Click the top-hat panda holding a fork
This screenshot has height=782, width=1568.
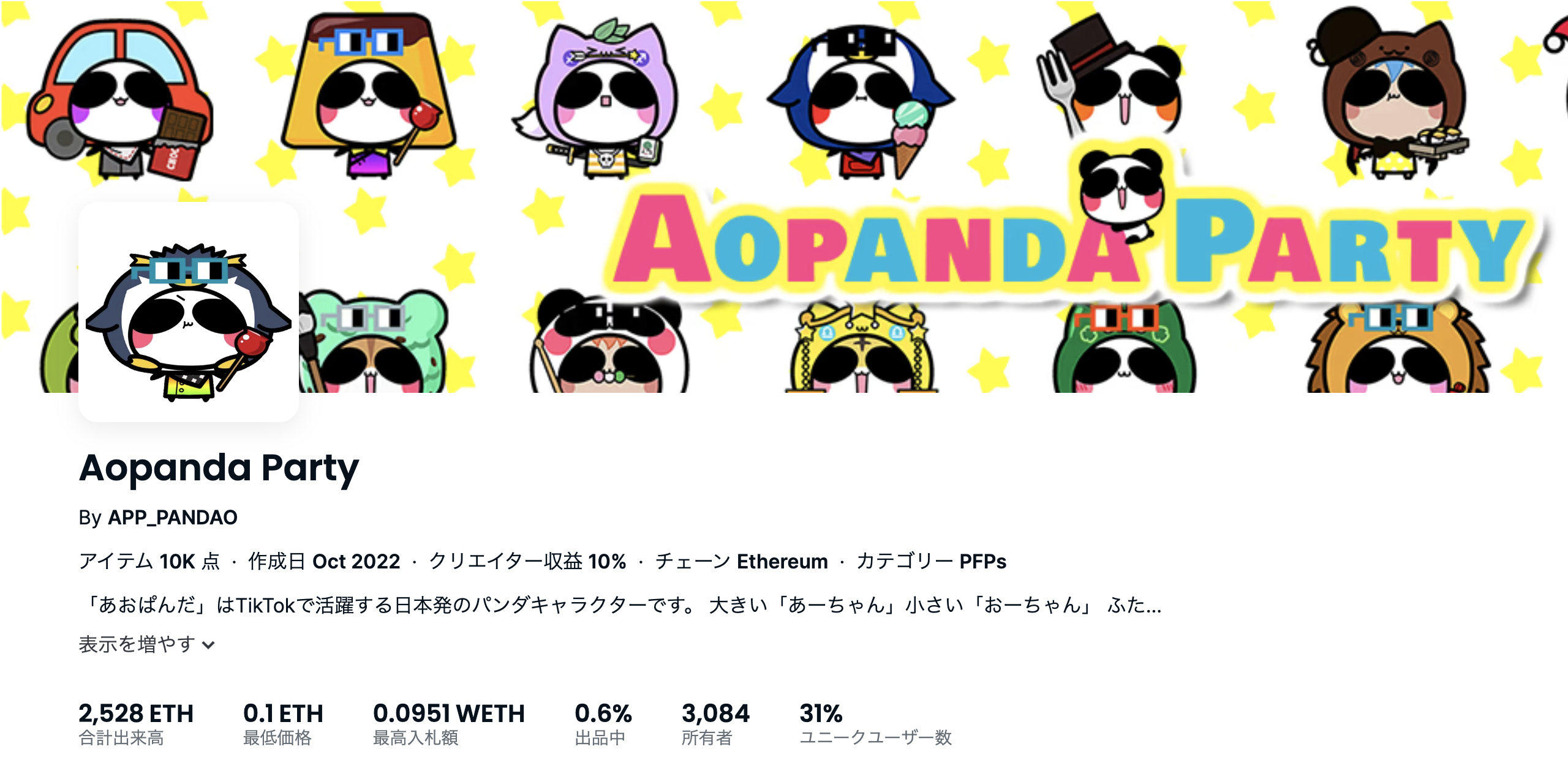tap(1109, 76)
